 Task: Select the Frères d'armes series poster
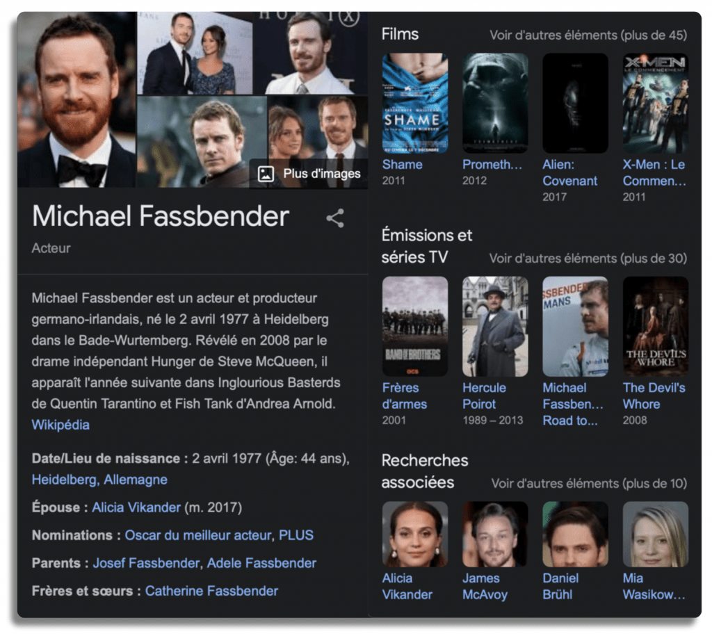415,327
